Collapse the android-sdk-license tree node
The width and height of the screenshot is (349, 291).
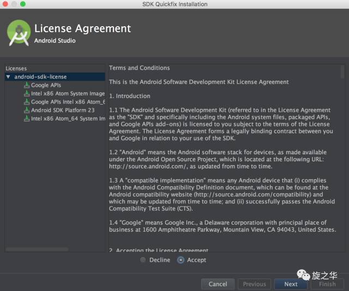click(x=8, y=77)
